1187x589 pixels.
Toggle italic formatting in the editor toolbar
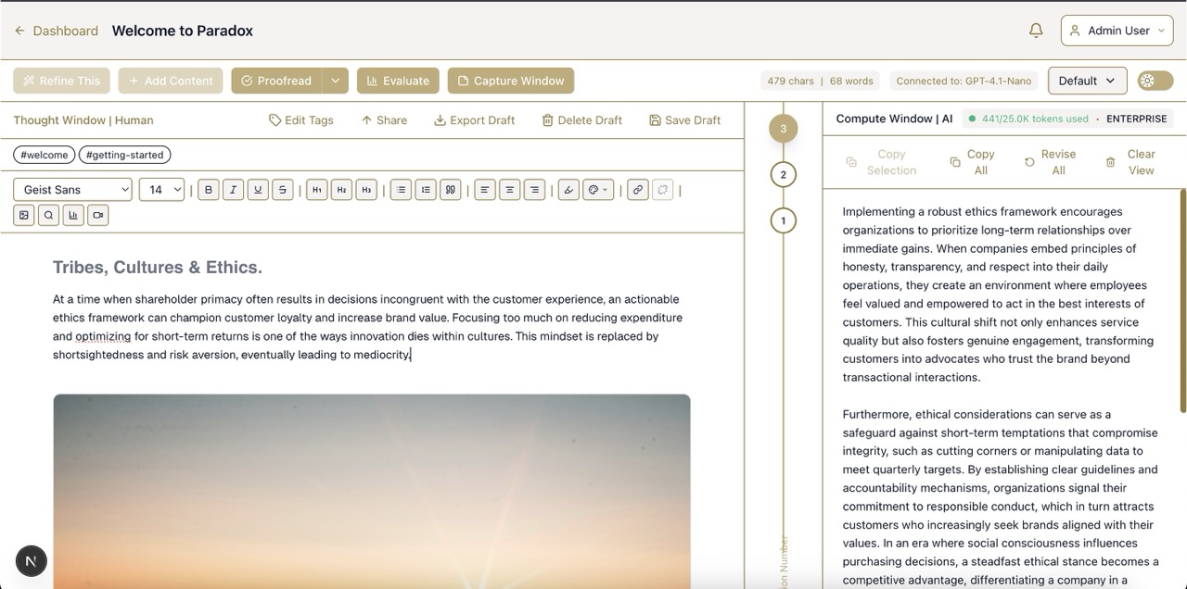point(234,190)
